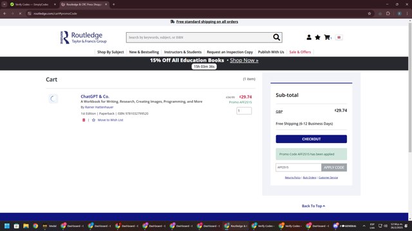Open the user account icon

[x=309, y=37]
